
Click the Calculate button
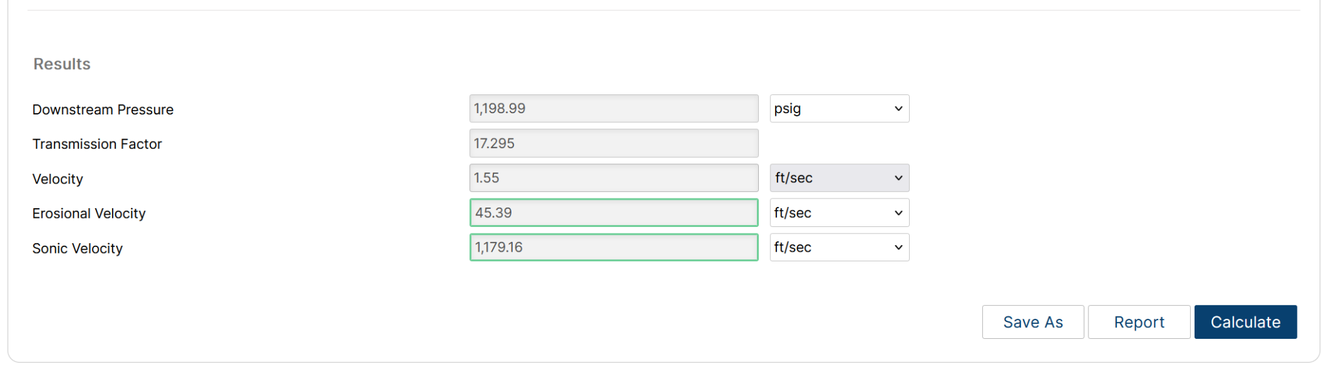(1245, 322)
